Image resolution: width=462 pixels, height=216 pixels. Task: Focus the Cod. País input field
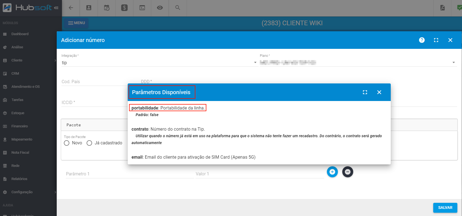tap(94, 82)
